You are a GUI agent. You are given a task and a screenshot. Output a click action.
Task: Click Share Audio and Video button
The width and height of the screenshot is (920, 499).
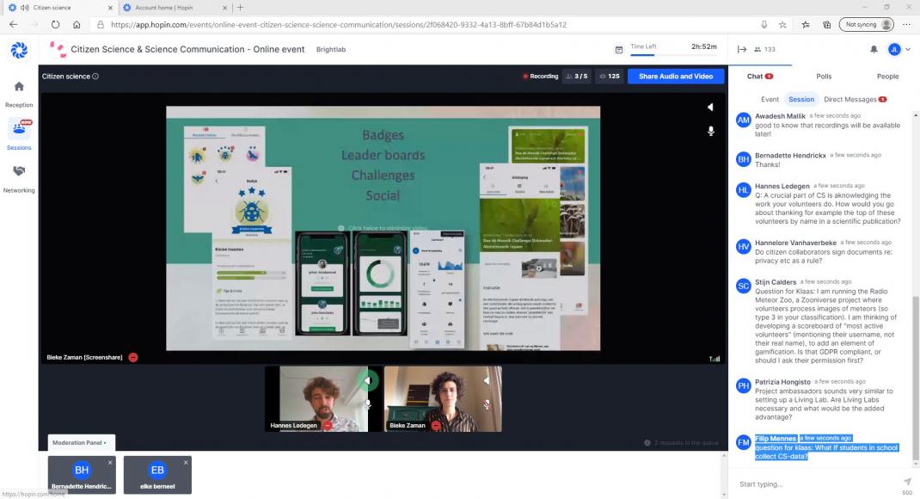click(675, 77)
